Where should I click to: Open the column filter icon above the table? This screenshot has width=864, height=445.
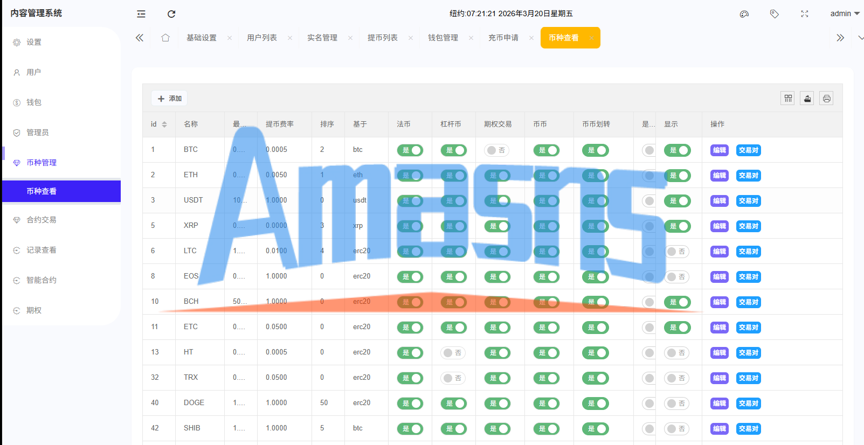click(788, 98)
